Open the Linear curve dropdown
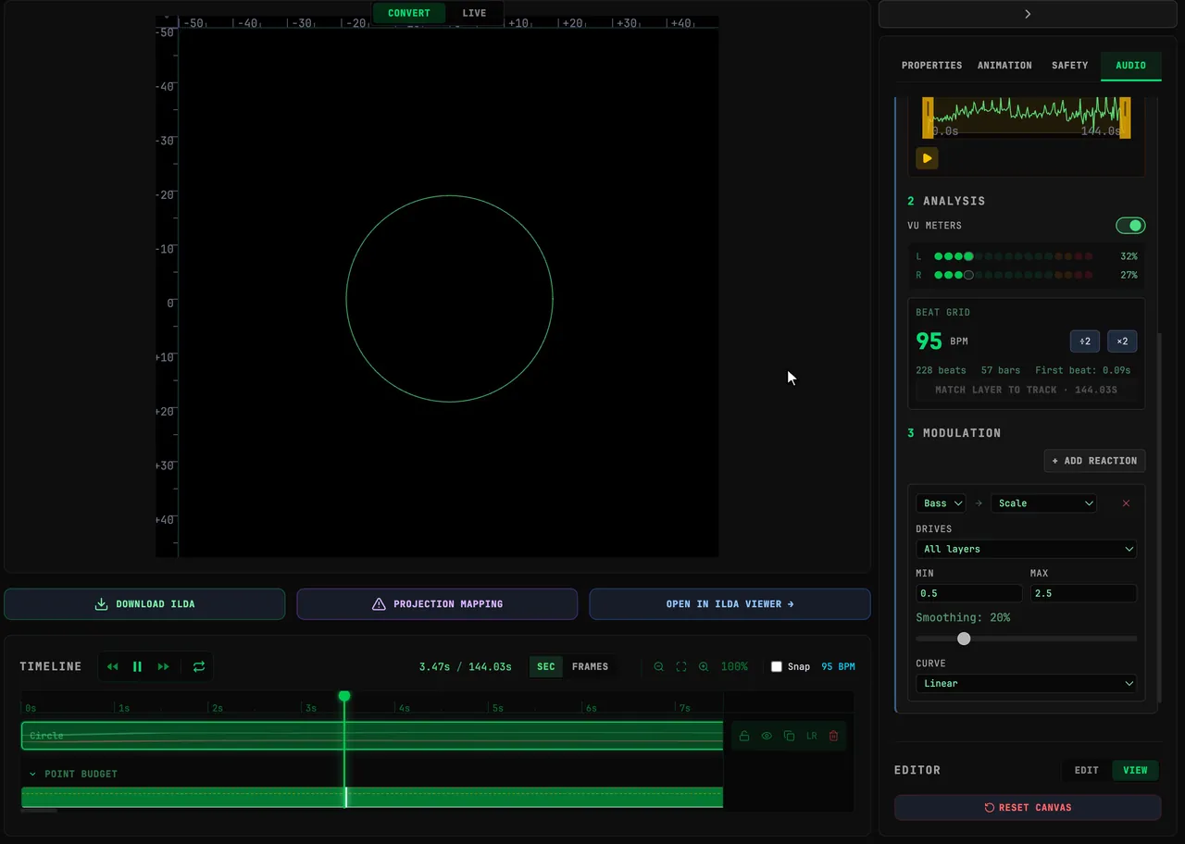The image size is (1185, 844). click(1027, 683)
